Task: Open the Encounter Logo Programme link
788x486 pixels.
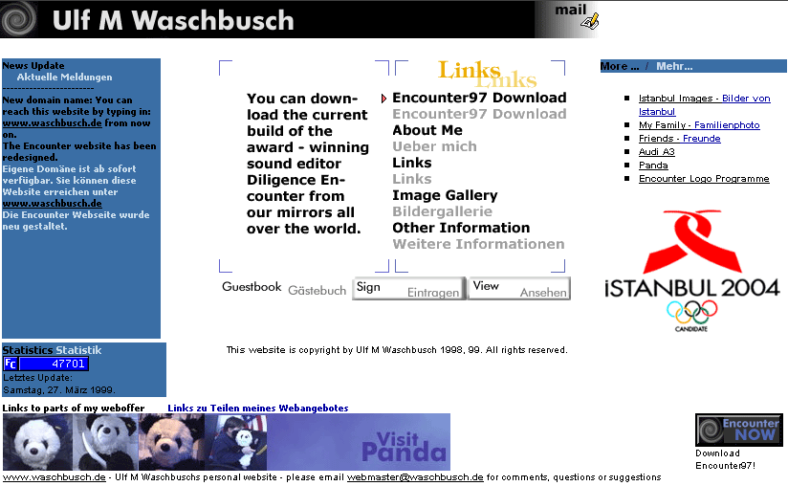Action: click(x=704, y=179)
